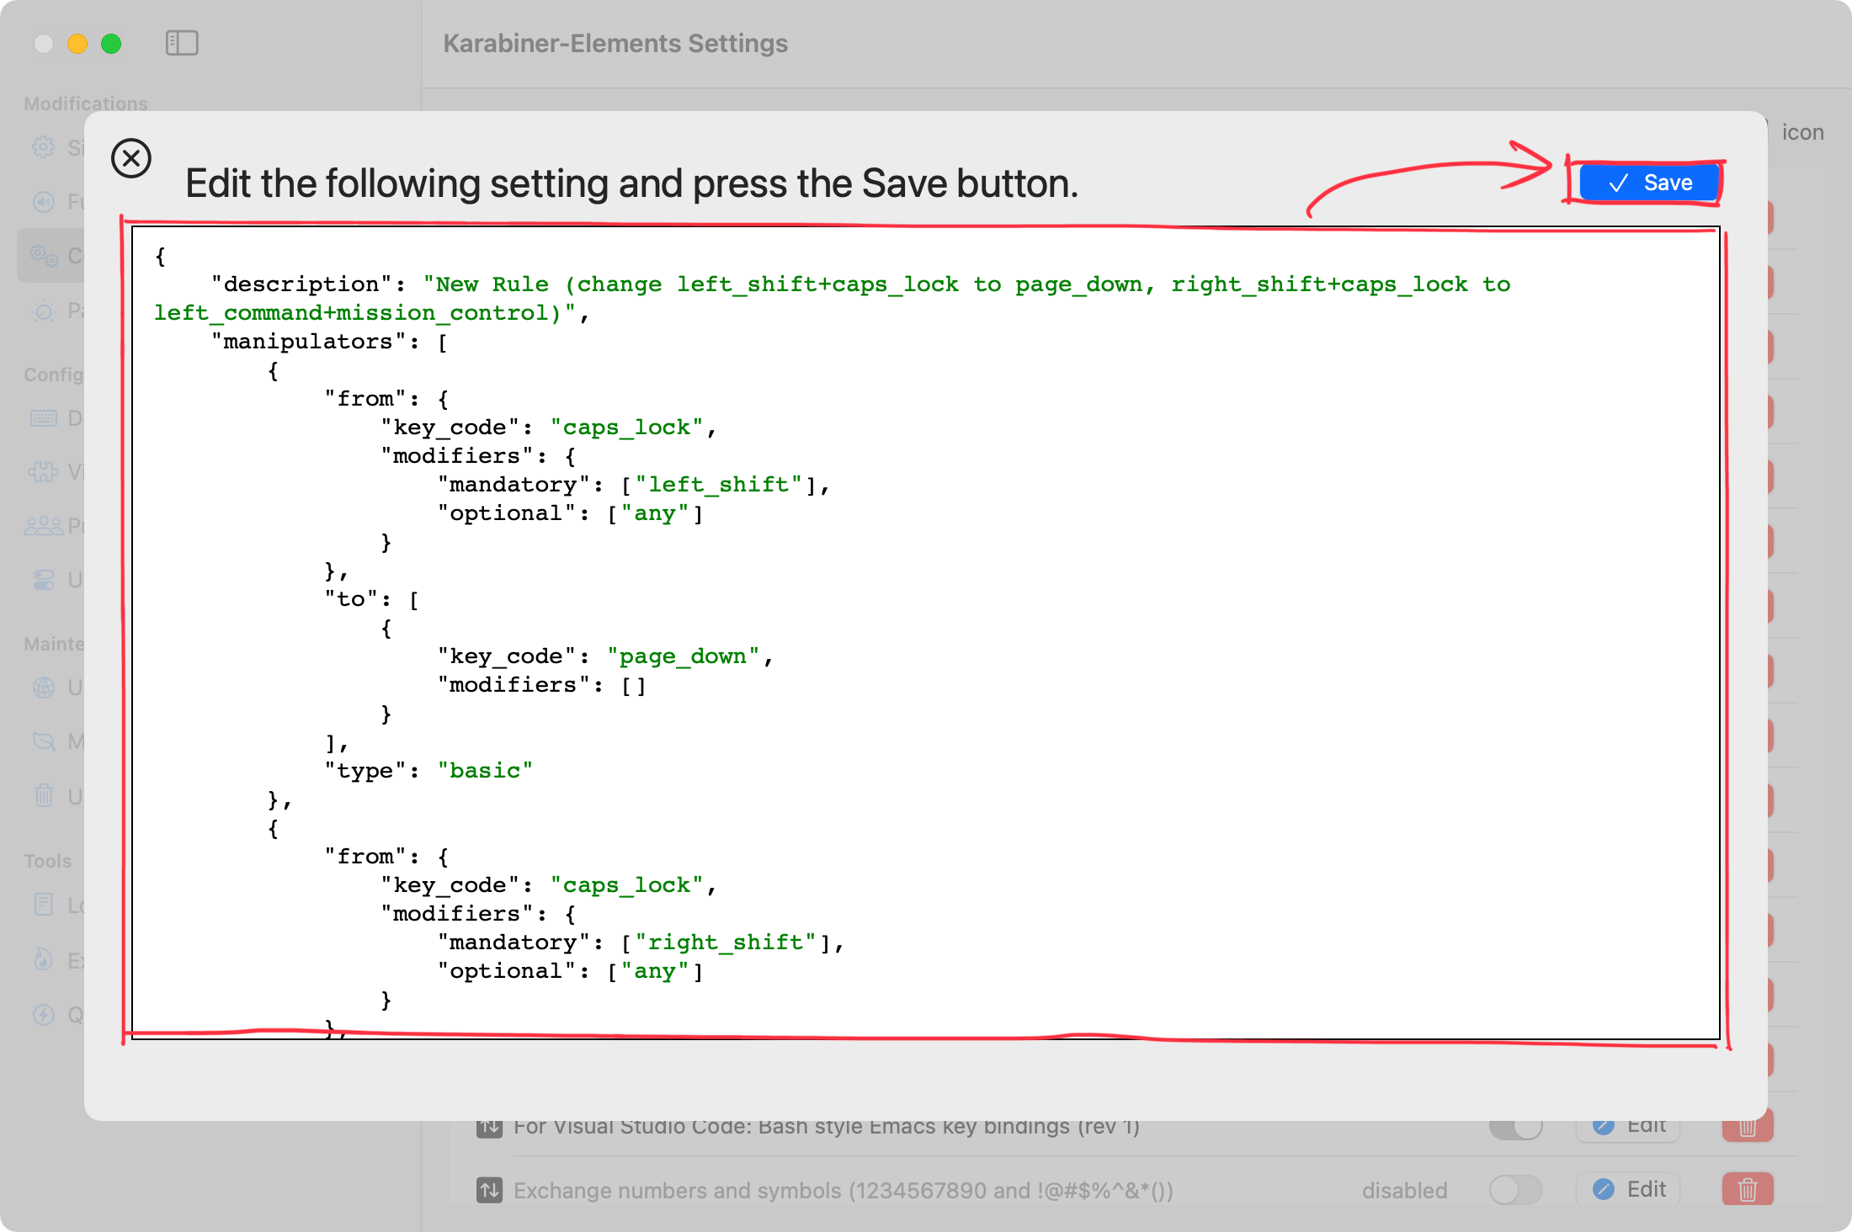Viewport: 1852px width, 1232px height.
Task: Click the "left_shift" mandatory modifier value
Action: click(x=718, y=485)
